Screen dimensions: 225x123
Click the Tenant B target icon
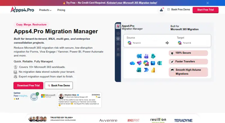coord(180,43)
